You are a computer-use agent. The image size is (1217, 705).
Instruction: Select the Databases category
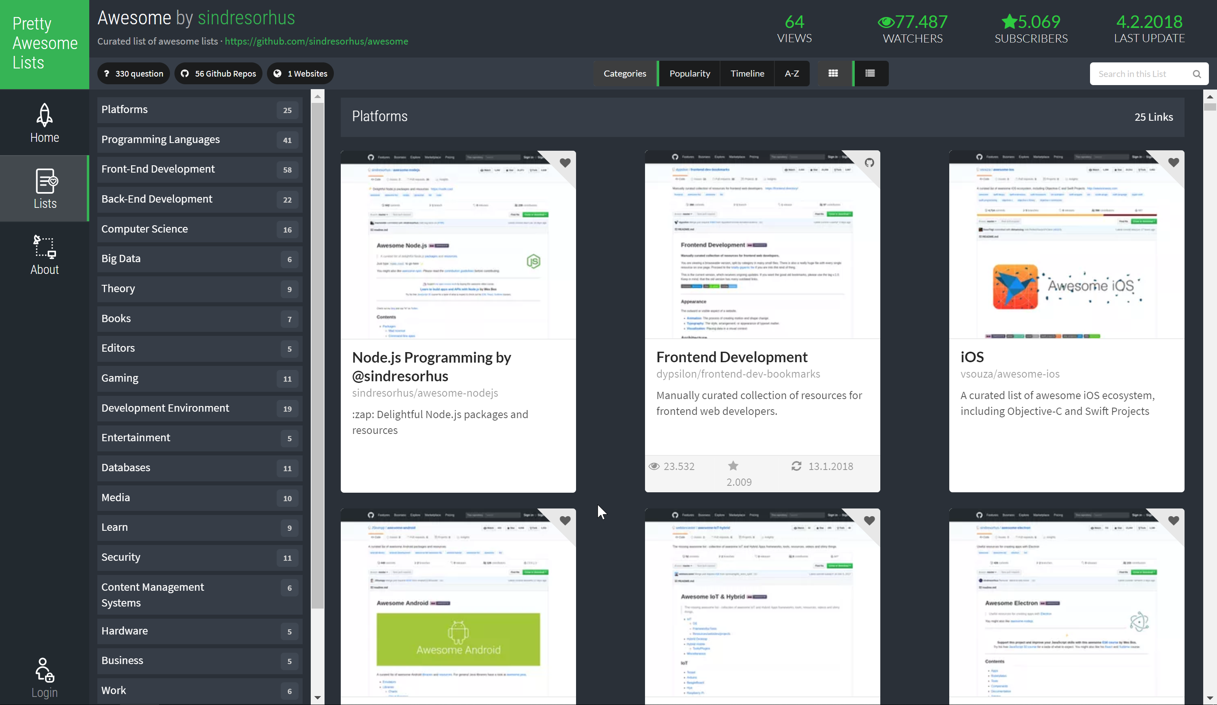pos(200,468)
